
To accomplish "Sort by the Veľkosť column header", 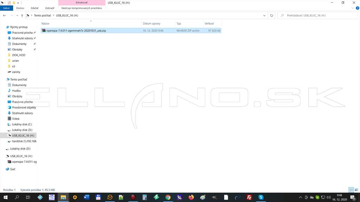I will pyautogui.click(x=213, y=23).
